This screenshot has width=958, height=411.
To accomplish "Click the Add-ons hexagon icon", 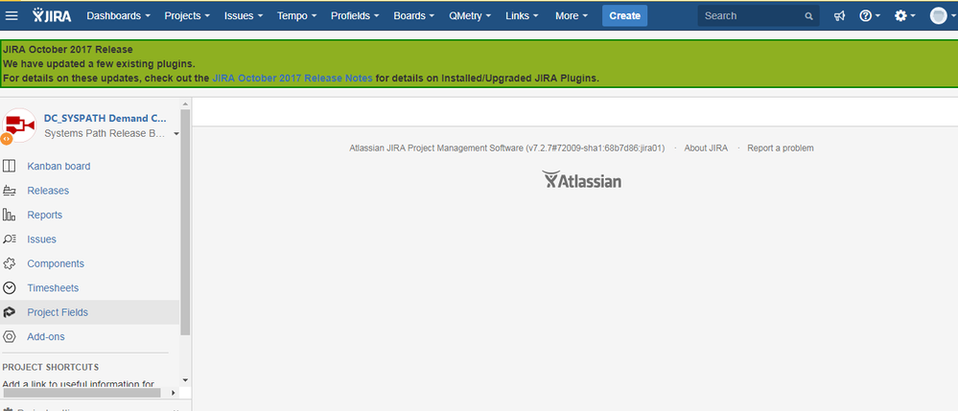I will pyautogui.click(x=10, y=337).
